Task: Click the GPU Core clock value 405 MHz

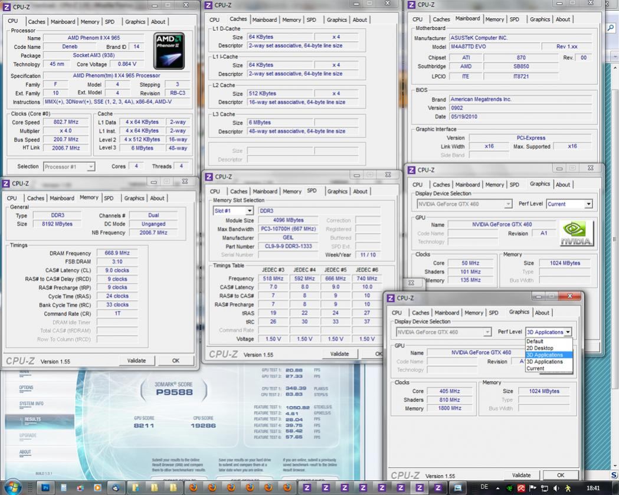Action: (x=450, y=391)
